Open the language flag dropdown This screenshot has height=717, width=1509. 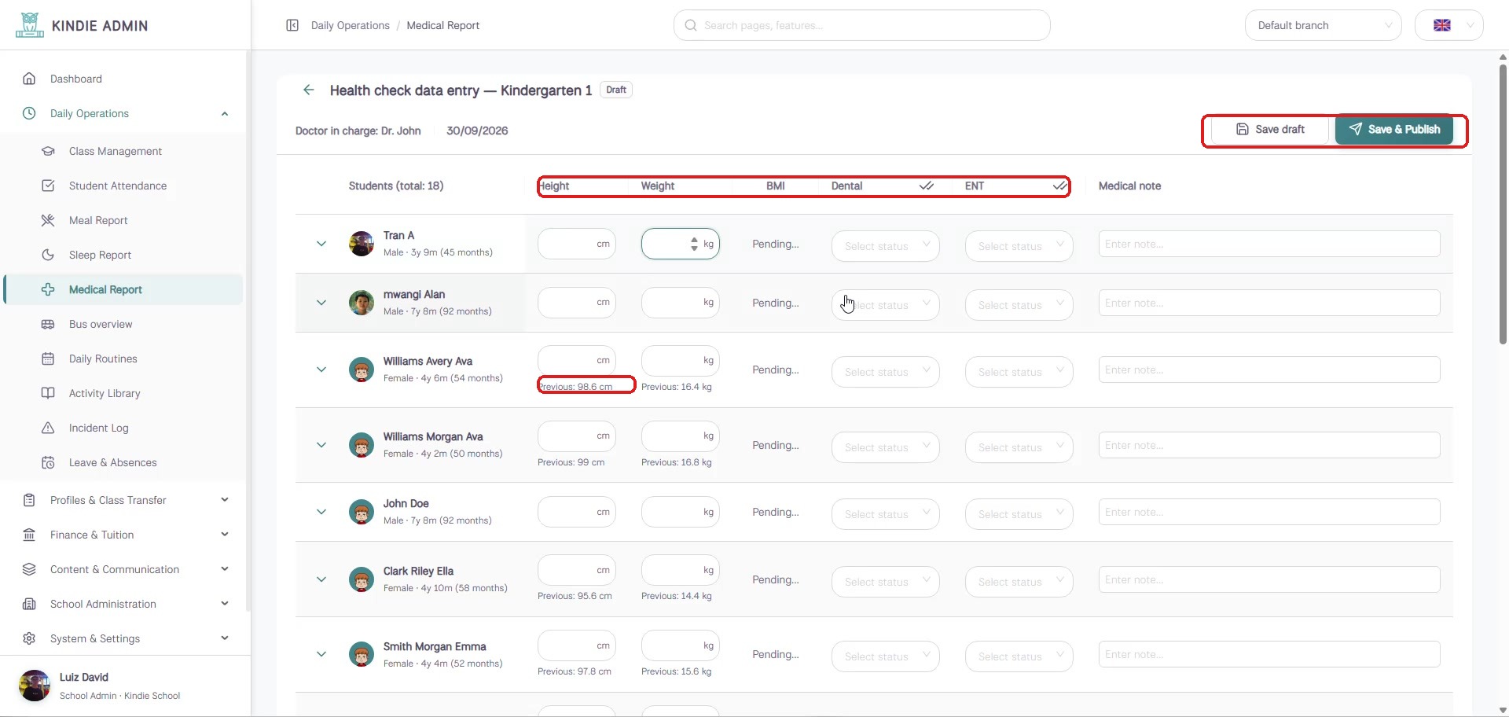click(1449, 25)
